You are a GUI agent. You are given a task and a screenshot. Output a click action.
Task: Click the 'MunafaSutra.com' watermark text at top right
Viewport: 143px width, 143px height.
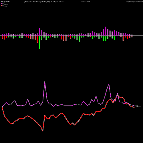136,2
